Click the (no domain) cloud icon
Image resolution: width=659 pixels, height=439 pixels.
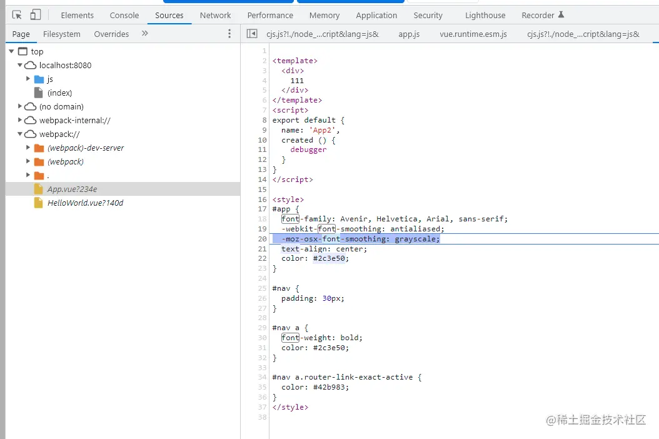pos(30,106)
